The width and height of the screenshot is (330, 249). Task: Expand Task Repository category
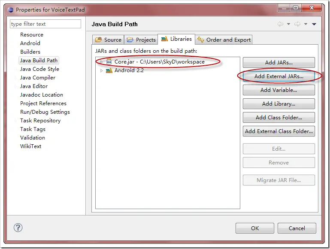click(x=16, y=121)
